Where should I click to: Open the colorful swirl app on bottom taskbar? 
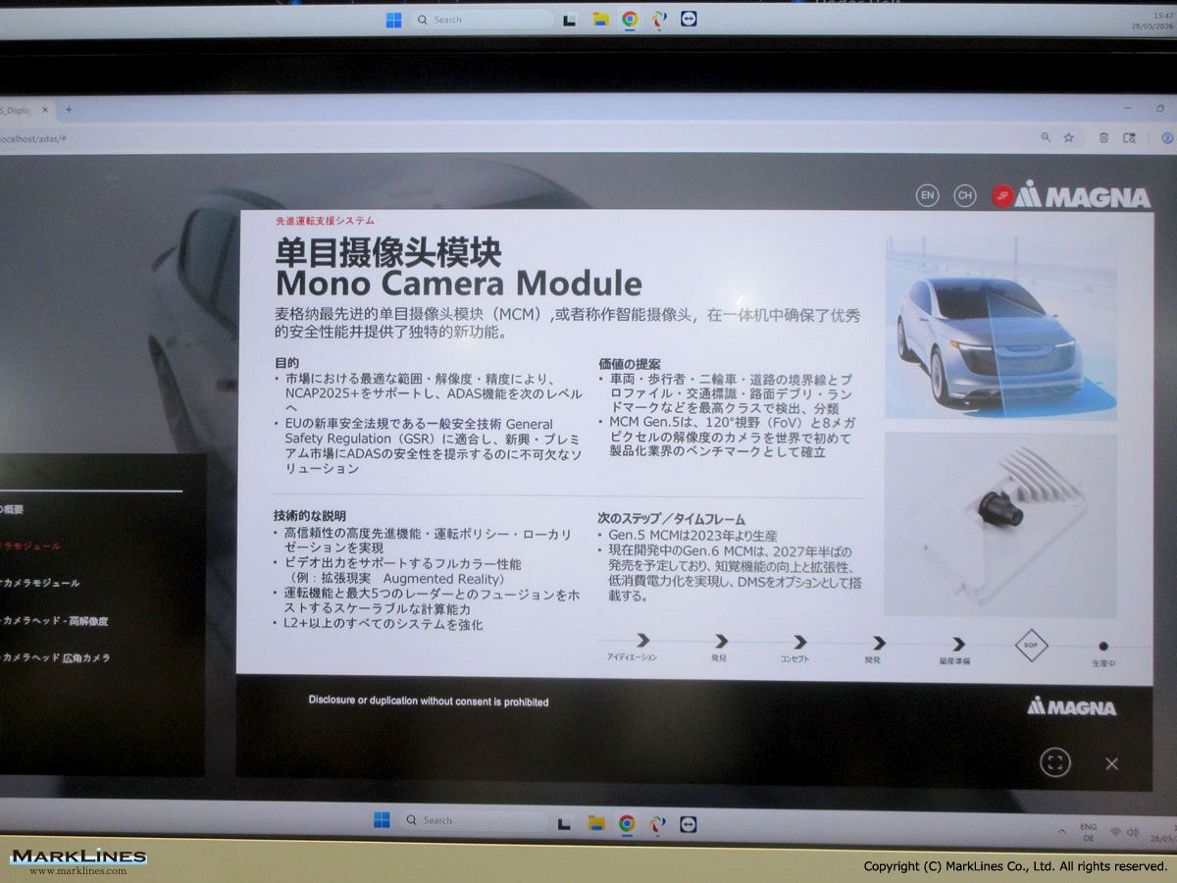(x=657, y=824)
